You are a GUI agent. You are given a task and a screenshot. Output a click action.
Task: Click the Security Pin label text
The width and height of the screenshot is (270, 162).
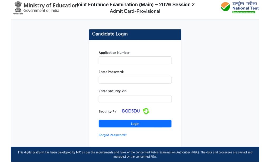tap(108, 111)
